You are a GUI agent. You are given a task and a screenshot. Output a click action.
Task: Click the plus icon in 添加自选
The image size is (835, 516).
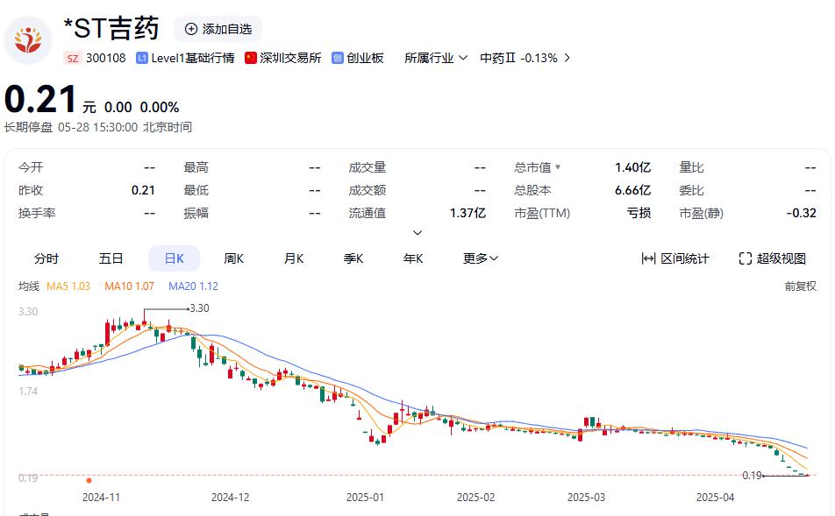[x=191, y=29]
